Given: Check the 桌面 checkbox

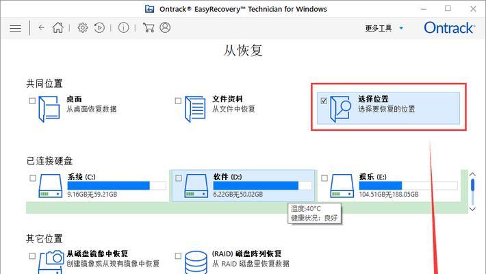Looking at the screenshot, I should [x=32, y=101].
